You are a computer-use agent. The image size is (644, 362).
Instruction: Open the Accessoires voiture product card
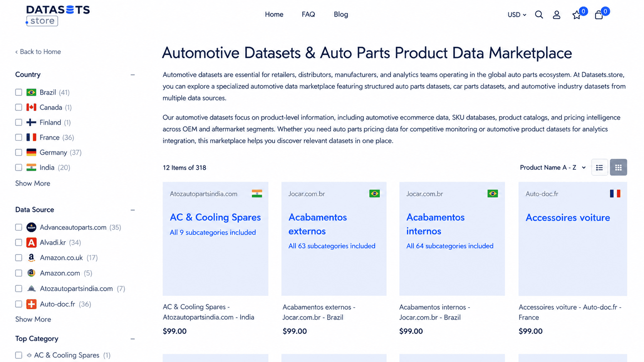point(572,239)
